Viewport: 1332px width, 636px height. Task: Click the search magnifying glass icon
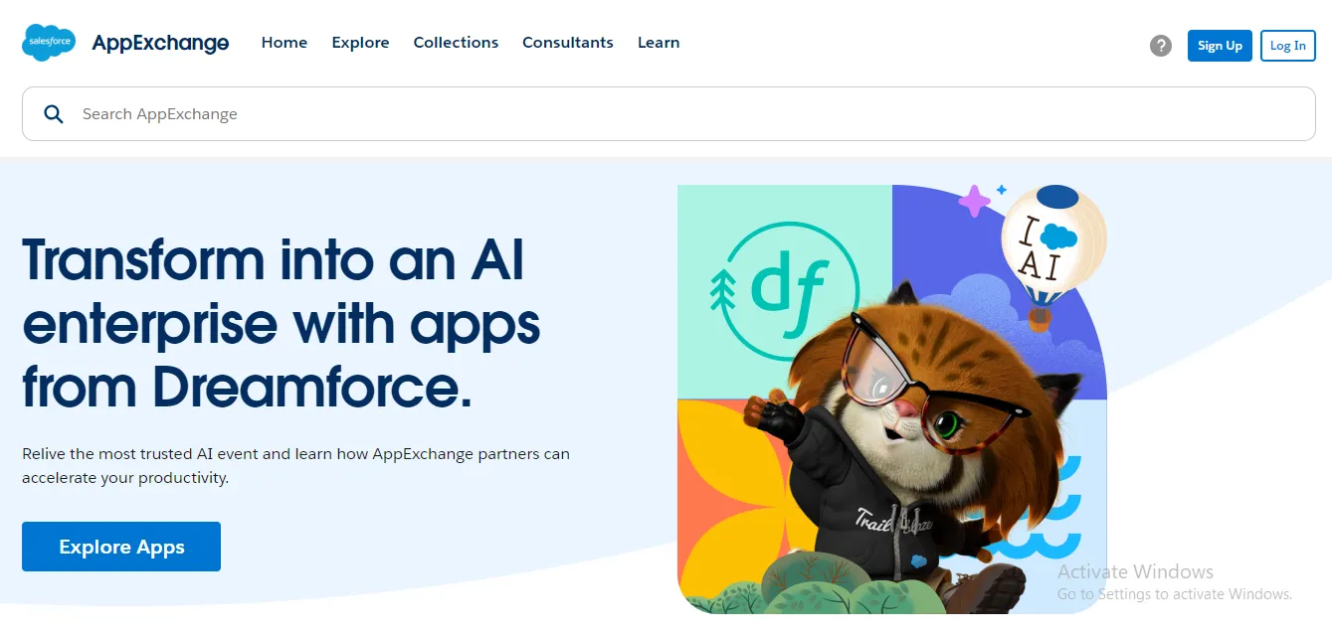(54, 114)
